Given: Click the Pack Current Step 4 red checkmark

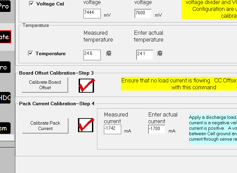Looking at the screenshot, I should tap(86, 125).
